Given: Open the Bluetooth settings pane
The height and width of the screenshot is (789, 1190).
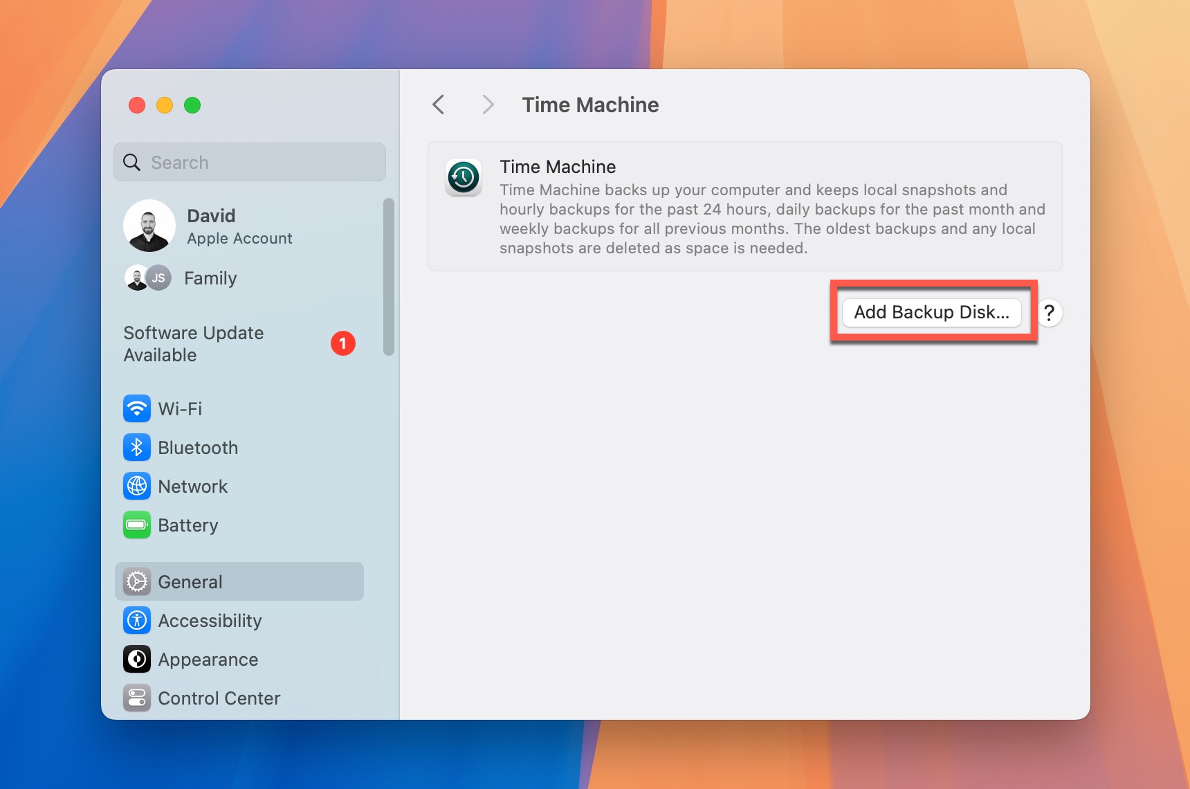Looking at the screenshot, I should click(239, 447).
